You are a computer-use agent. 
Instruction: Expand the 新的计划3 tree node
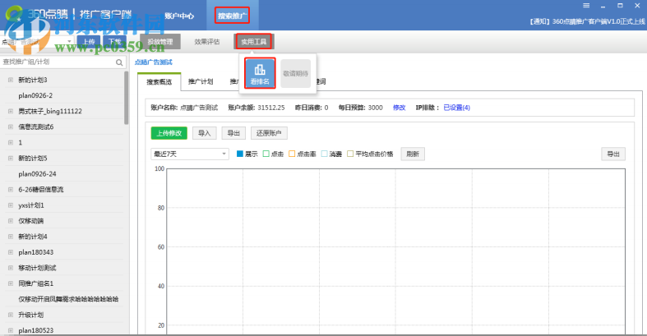pos(11,80)
